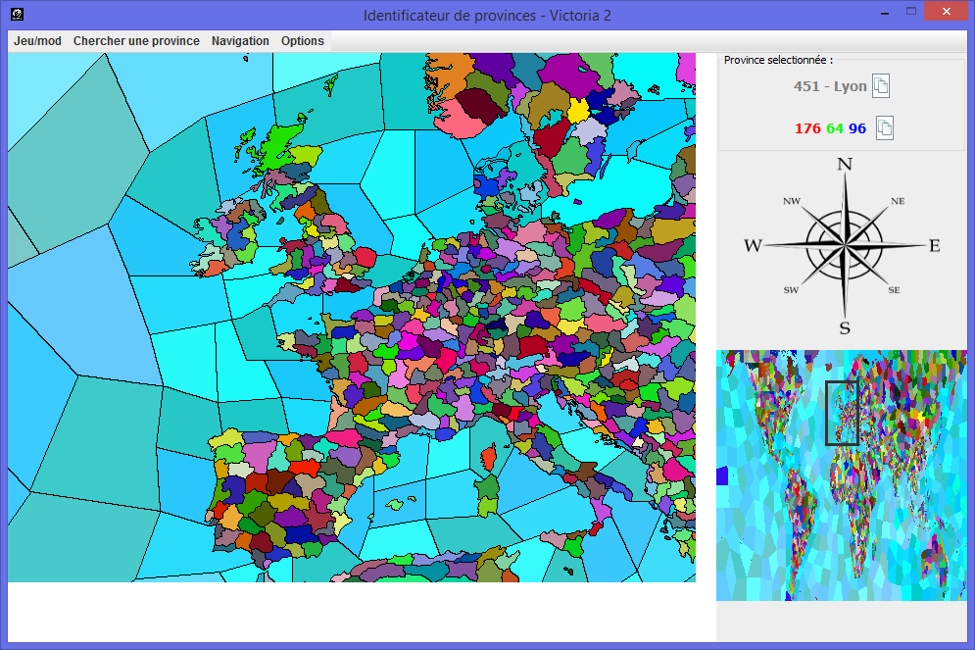Viewport: 975px width, 650px height.
Task: Click the orange province at the map's top edge
Action: (x=452, y=74)
